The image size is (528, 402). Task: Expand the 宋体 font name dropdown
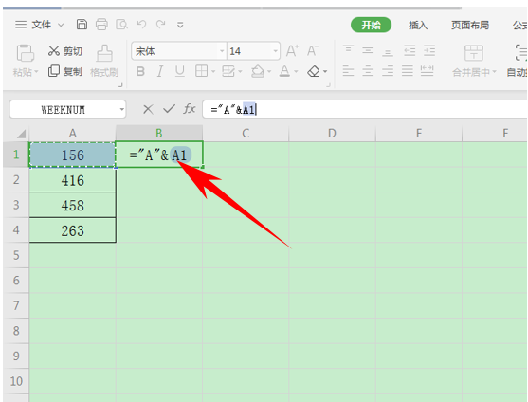click(222, 51)
